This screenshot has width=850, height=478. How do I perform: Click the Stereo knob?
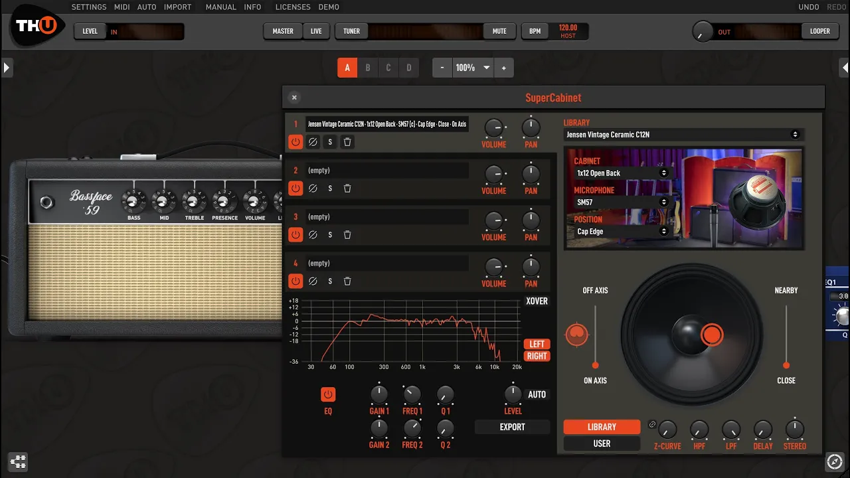click(794, 430)
